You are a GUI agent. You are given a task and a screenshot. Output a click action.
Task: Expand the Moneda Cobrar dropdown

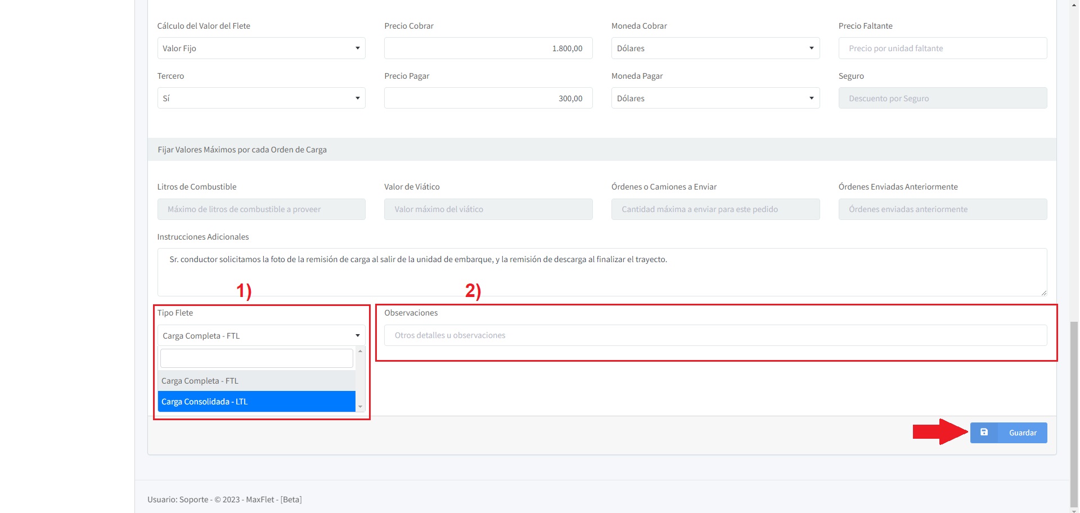pos(715,48)
